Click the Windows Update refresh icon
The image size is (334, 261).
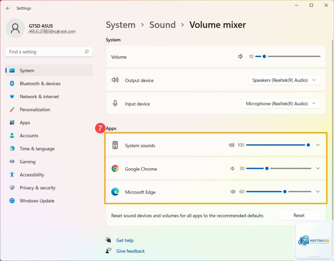point(12,201)
